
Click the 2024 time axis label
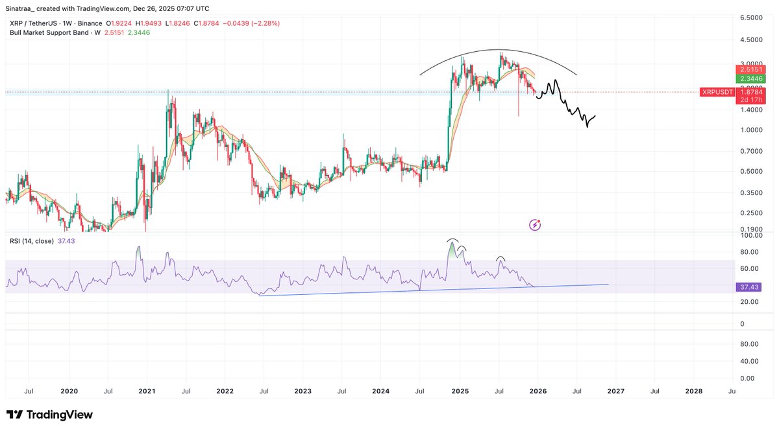click(x=381, y=391)
